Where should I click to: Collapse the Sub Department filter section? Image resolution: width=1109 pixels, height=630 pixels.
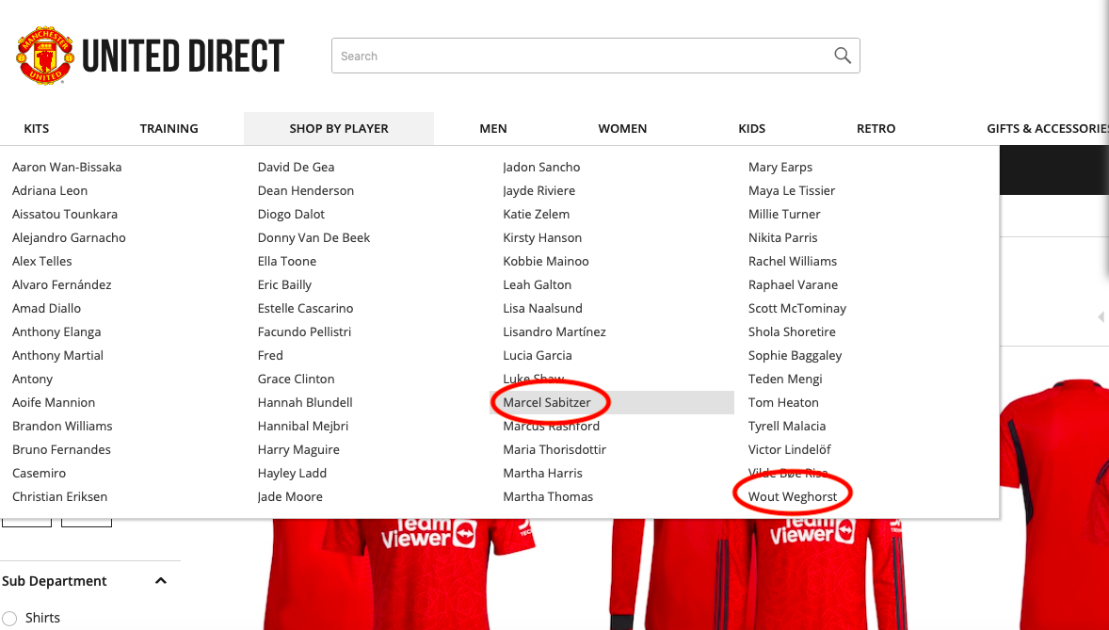coord(161,581)
